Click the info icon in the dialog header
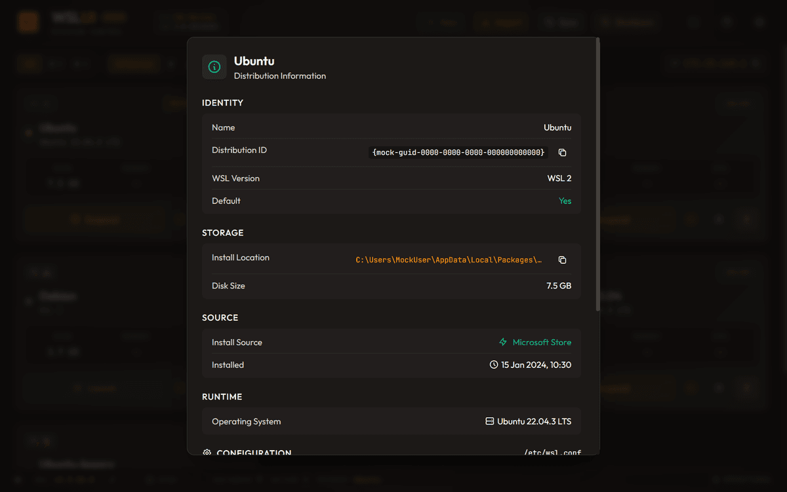This screenshot has width=787, height=492. [x=214, y=66]
